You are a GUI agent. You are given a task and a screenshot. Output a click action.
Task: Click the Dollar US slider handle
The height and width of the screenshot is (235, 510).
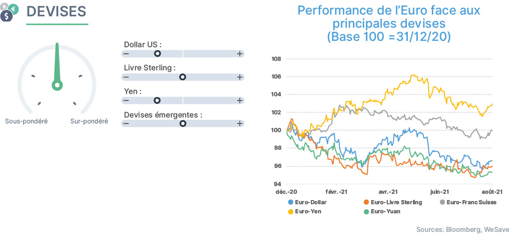(x=158, y=54)
